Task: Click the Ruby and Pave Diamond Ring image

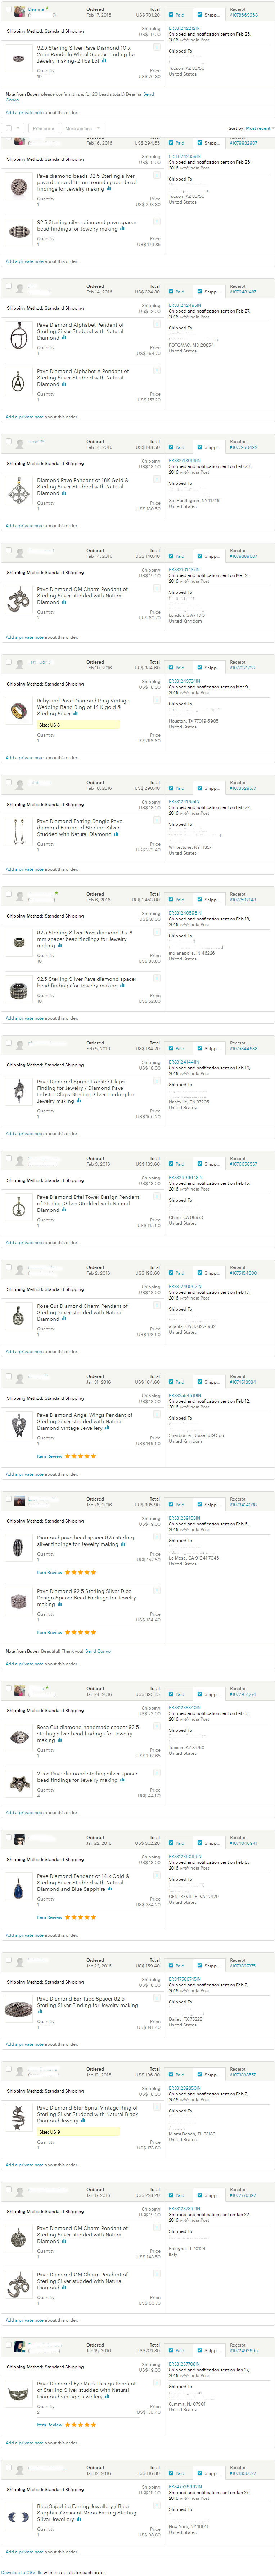Action: [18, 711]
